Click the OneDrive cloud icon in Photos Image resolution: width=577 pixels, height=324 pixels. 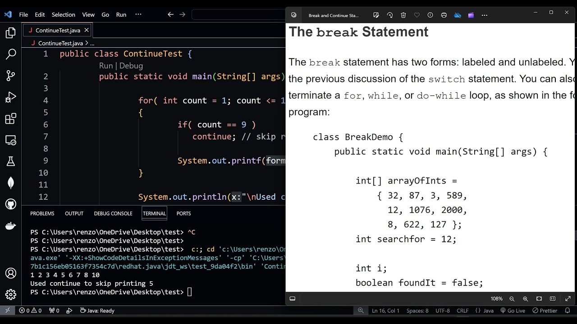tap(458, 15)
